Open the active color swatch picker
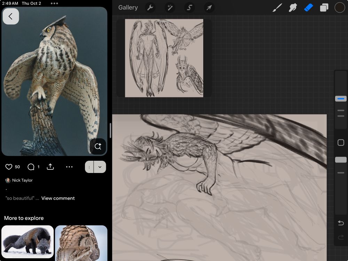348x261 pixels. (x=340, y=7)
